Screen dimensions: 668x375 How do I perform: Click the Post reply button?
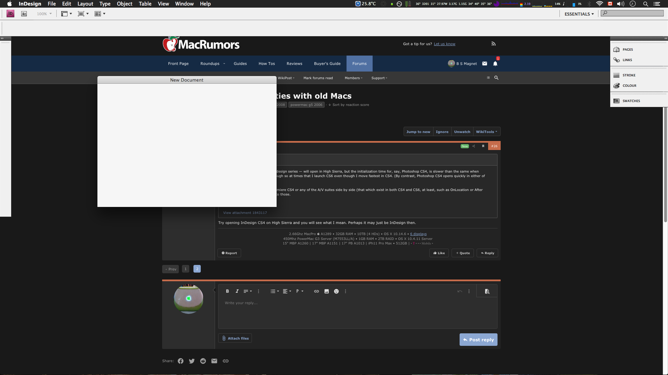tap(478, 340)
